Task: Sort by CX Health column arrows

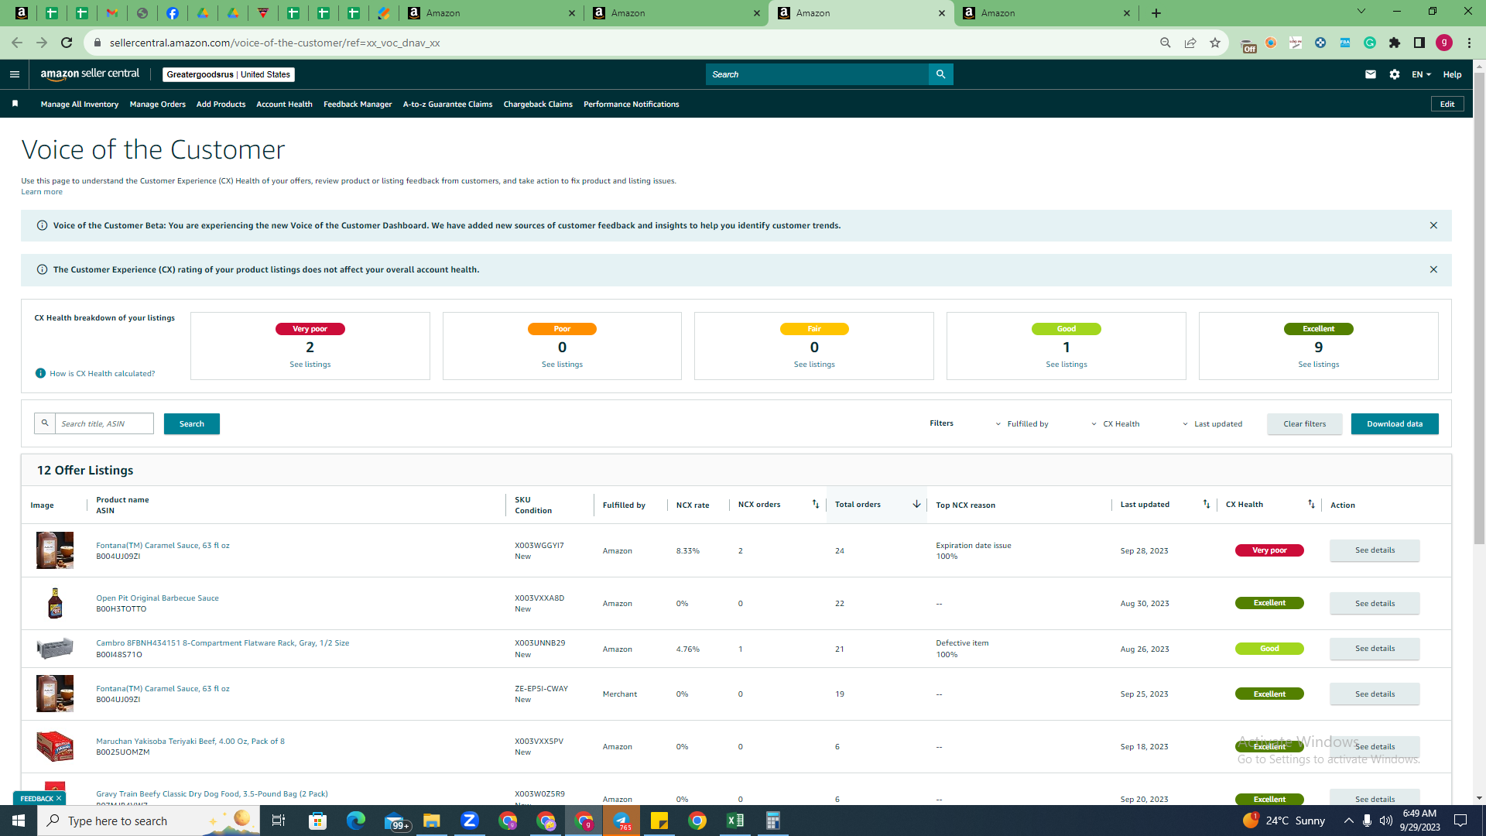Action: tap(1311, 504)
